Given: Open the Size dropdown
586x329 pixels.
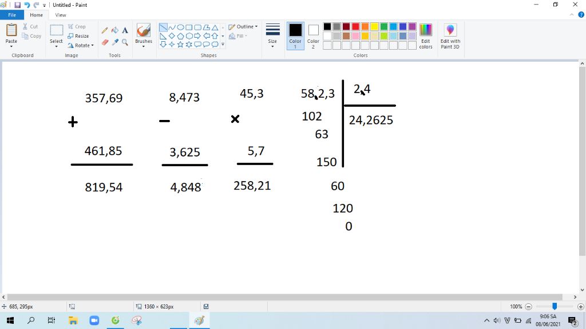Looking at the screenshot, I should [272, 36].
